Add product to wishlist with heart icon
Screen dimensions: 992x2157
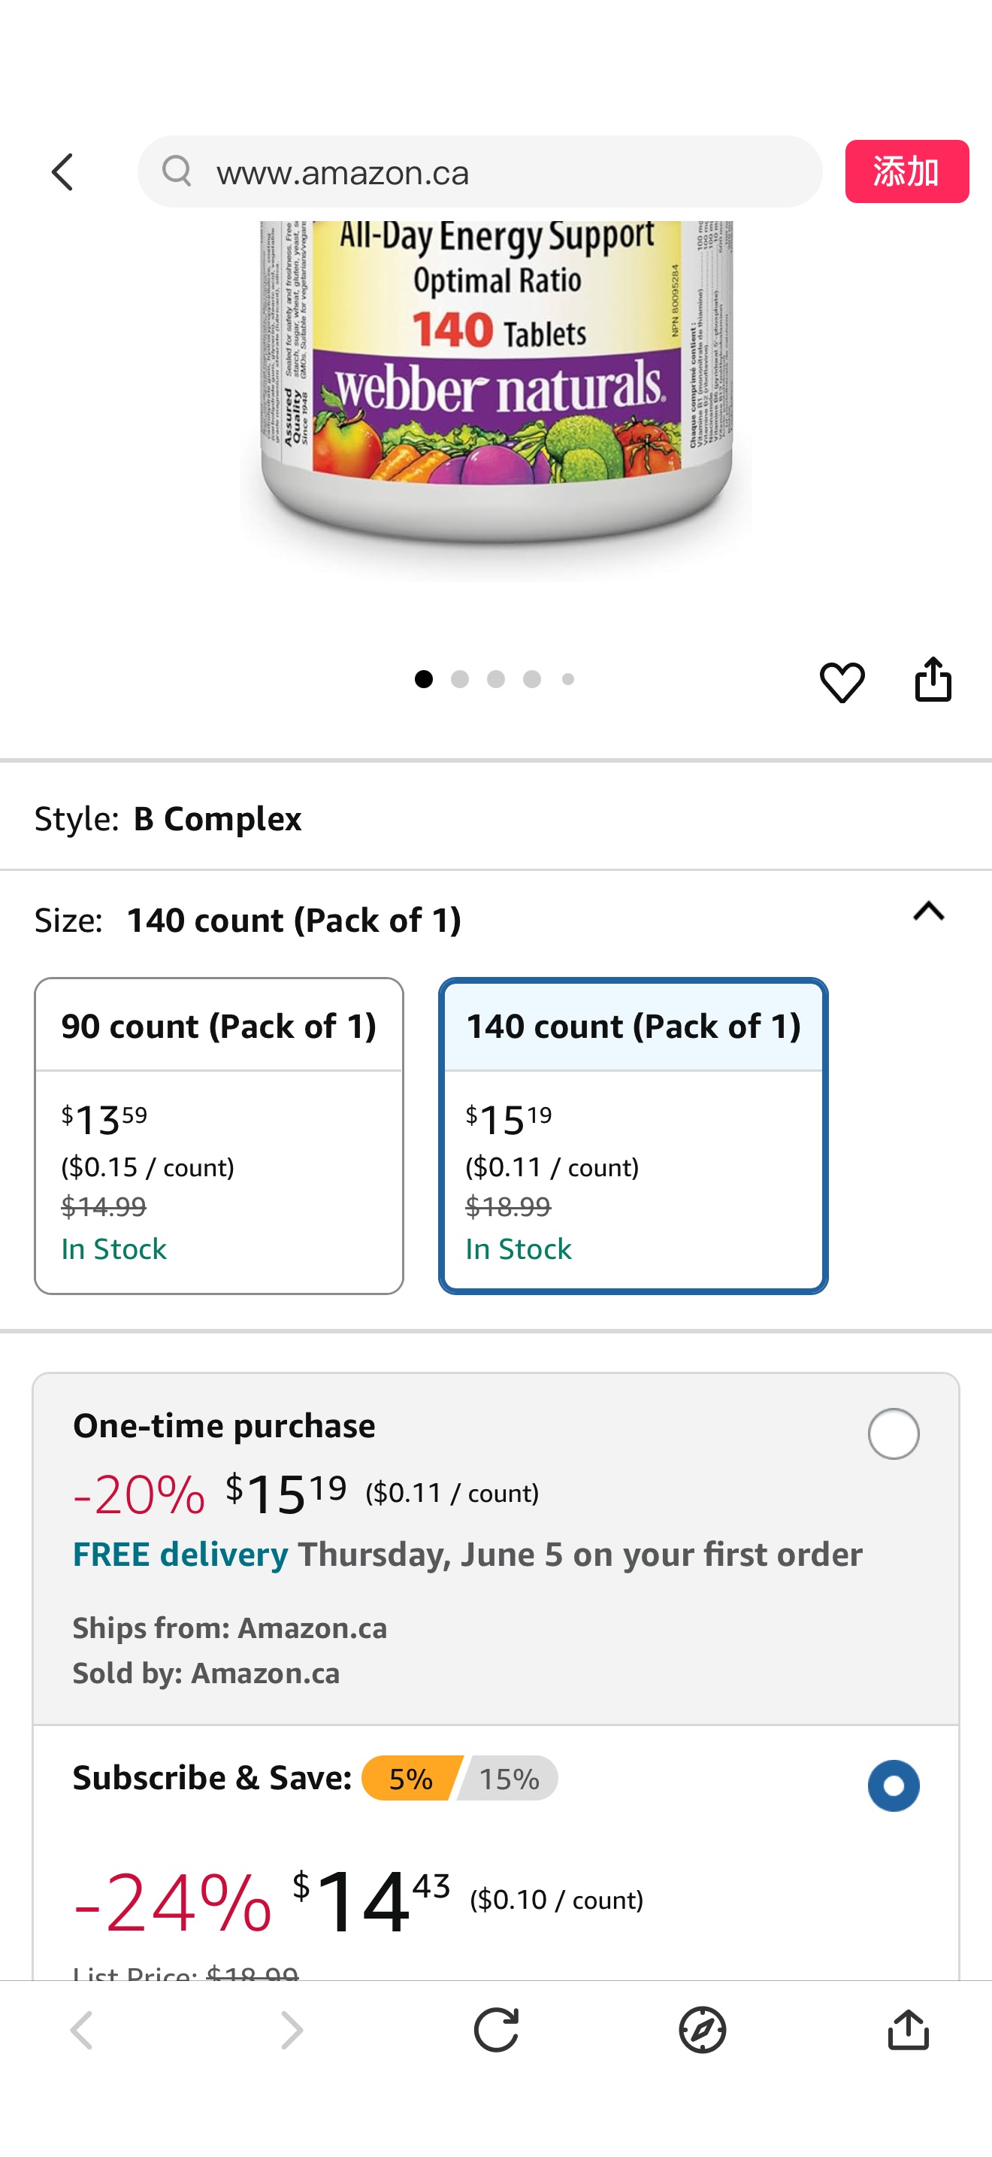pyautogui.click(x=842, y=681)
